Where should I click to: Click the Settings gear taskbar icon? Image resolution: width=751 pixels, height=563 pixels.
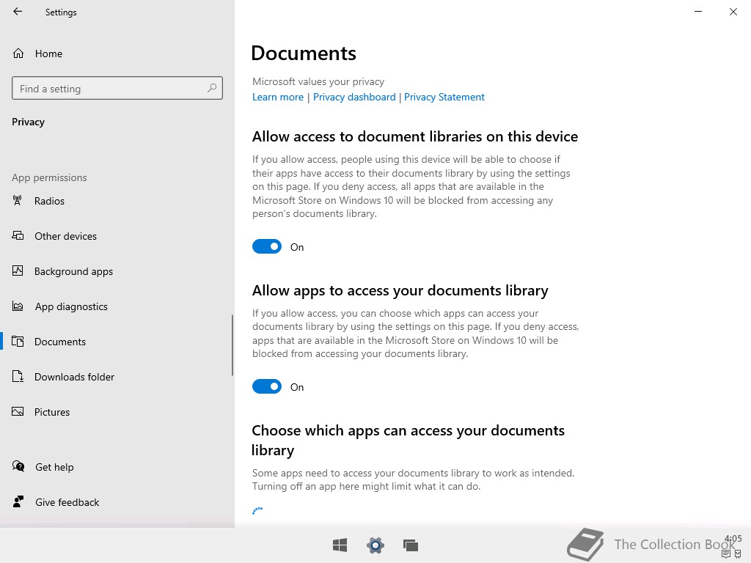click(375, 545)
